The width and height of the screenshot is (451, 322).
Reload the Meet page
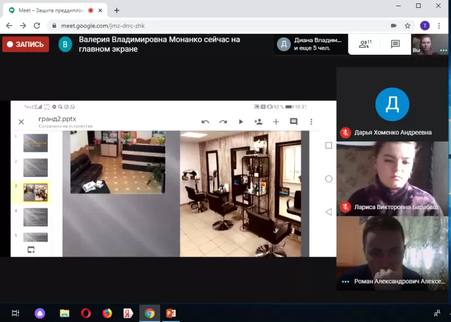tap(37, 25)
